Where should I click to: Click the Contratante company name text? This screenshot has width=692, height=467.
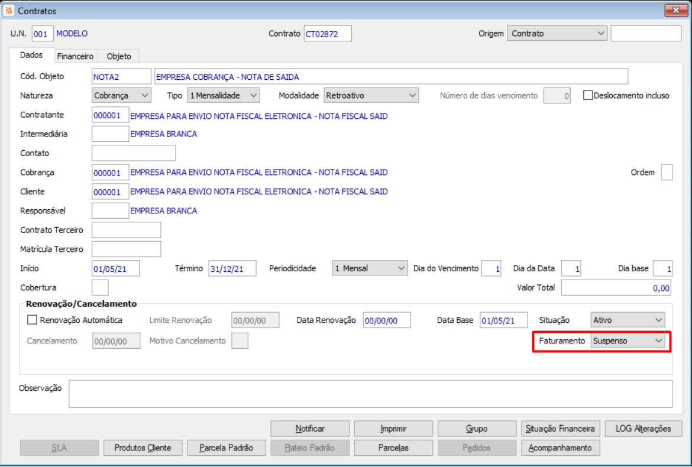[x=259, y=116]
